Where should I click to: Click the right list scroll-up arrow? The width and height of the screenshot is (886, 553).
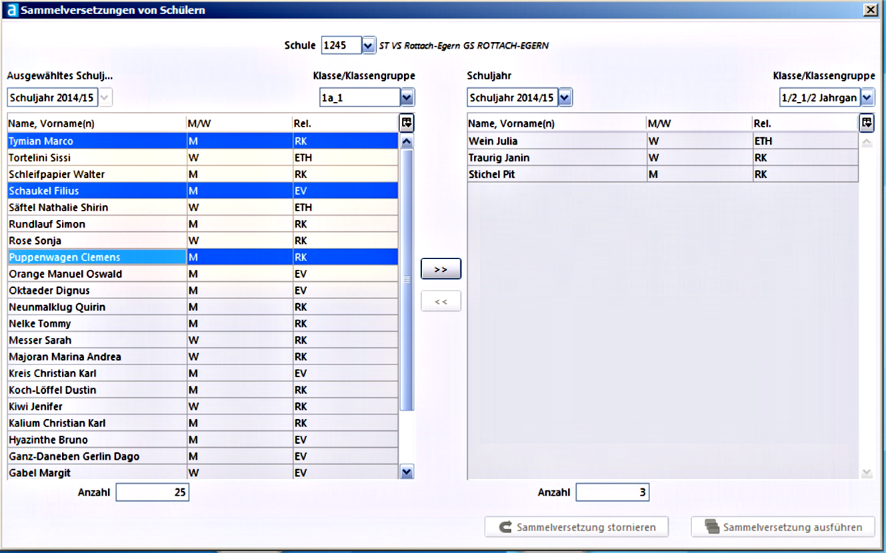coord(867,142)
